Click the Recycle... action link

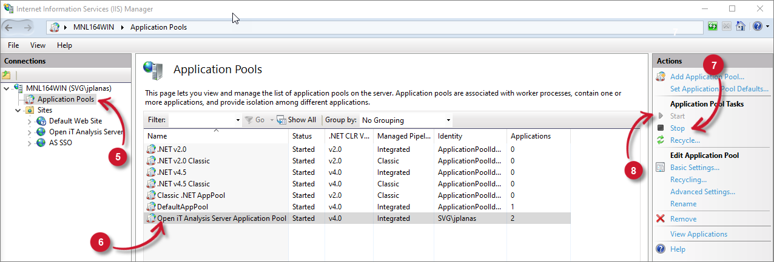[x=685, y=140]
